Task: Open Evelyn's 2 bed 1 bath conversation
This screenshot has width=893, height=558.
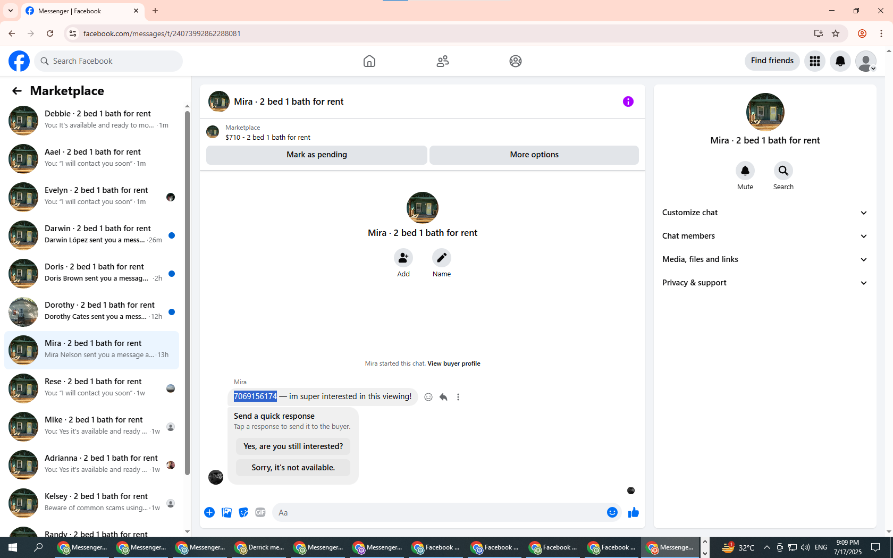Action: point(91,197)
